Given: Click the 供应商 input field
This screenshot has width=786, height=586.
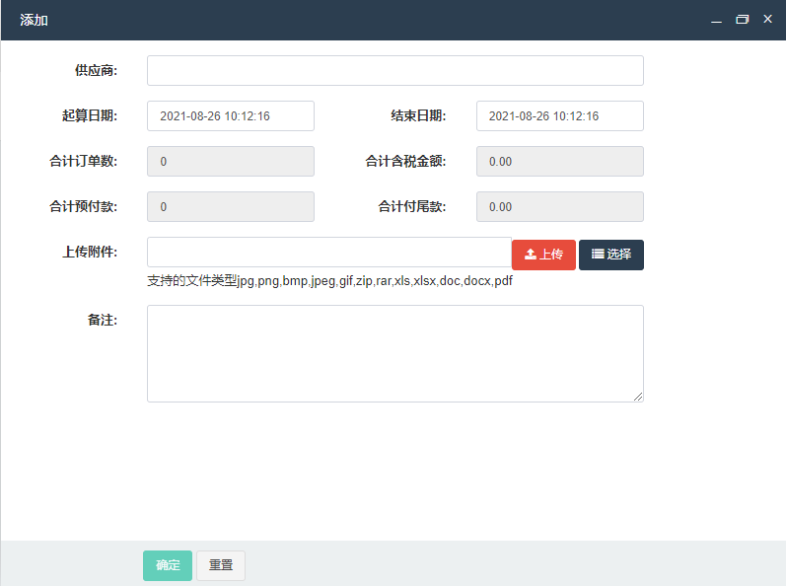Looking at the screenshot, I should [x=395, y=71].
